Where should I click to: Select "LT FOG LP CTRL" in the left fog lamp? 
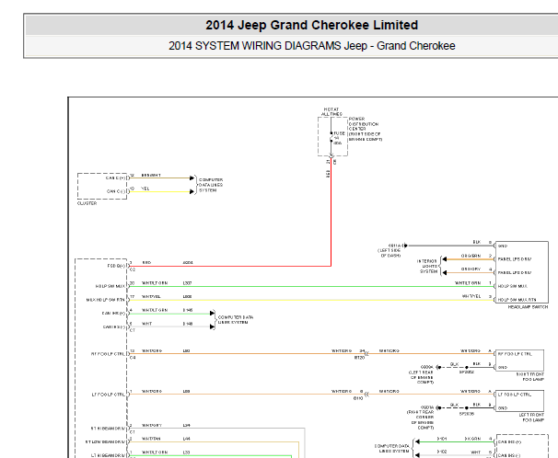pos(514,395)
